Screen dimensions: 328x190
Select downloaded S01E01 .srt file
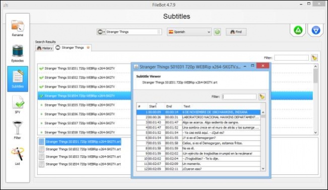pyautogui.click(x=83, y=142)
